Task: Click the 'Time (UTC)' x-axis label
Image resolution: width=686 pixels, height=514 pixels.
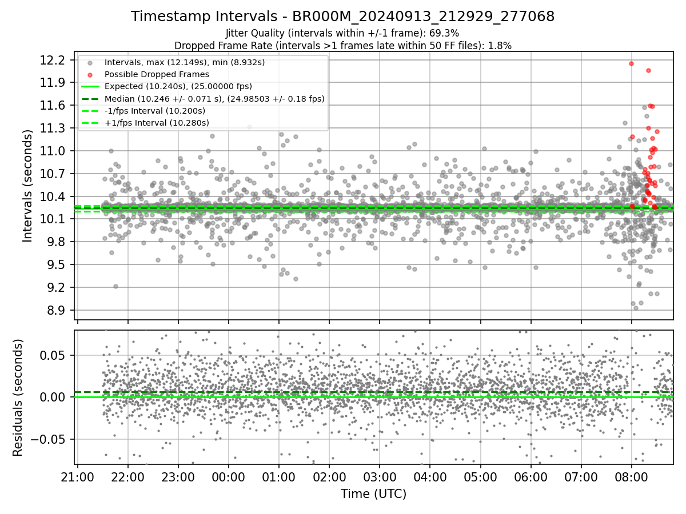Action: coord(374,494)
